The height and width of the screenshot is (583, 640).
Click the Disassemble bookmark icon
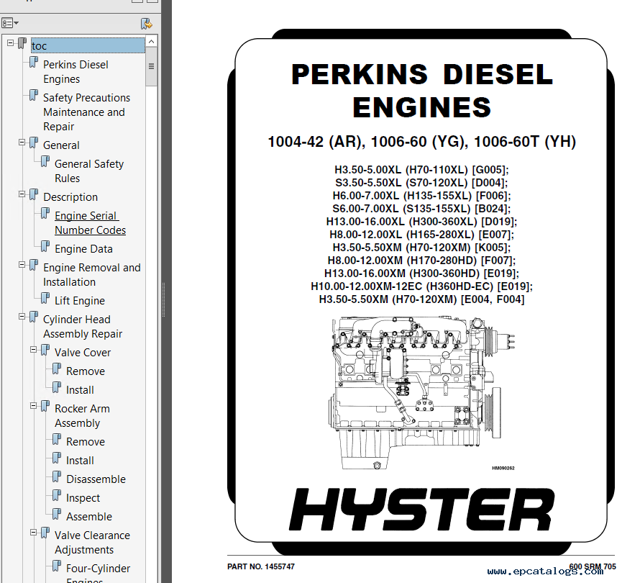pos(57,477)
